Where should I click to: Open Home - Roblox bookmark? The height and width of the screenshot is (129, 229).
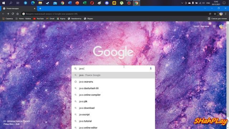point(23,19)
